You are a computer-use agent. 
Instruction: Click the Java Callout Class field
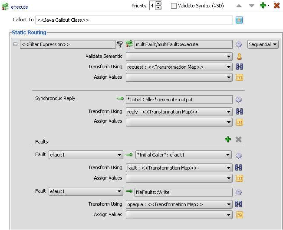(134, 20)
